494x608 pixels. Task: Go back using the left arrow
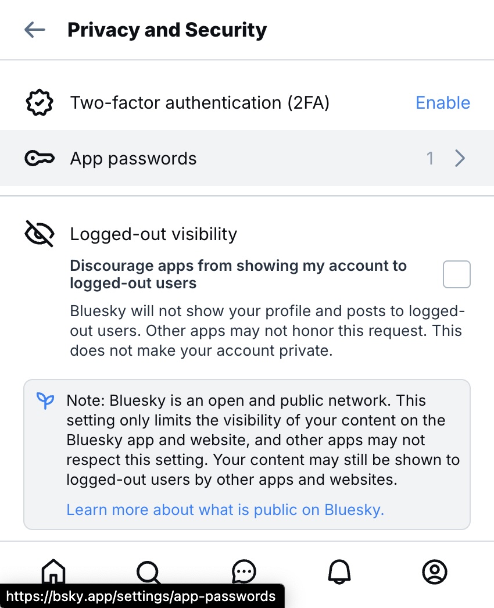pos(35,30)
